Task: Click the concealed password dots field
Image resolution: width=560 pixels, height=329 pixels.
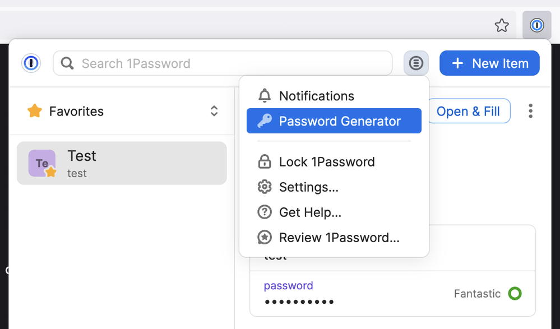Action: tap(299, 302)
